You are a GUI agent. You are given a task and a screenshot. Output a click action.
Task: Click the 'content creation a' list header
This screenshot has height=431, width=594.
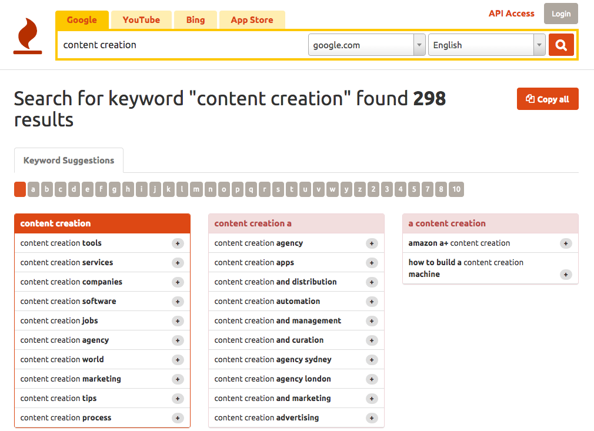point(296,223)
